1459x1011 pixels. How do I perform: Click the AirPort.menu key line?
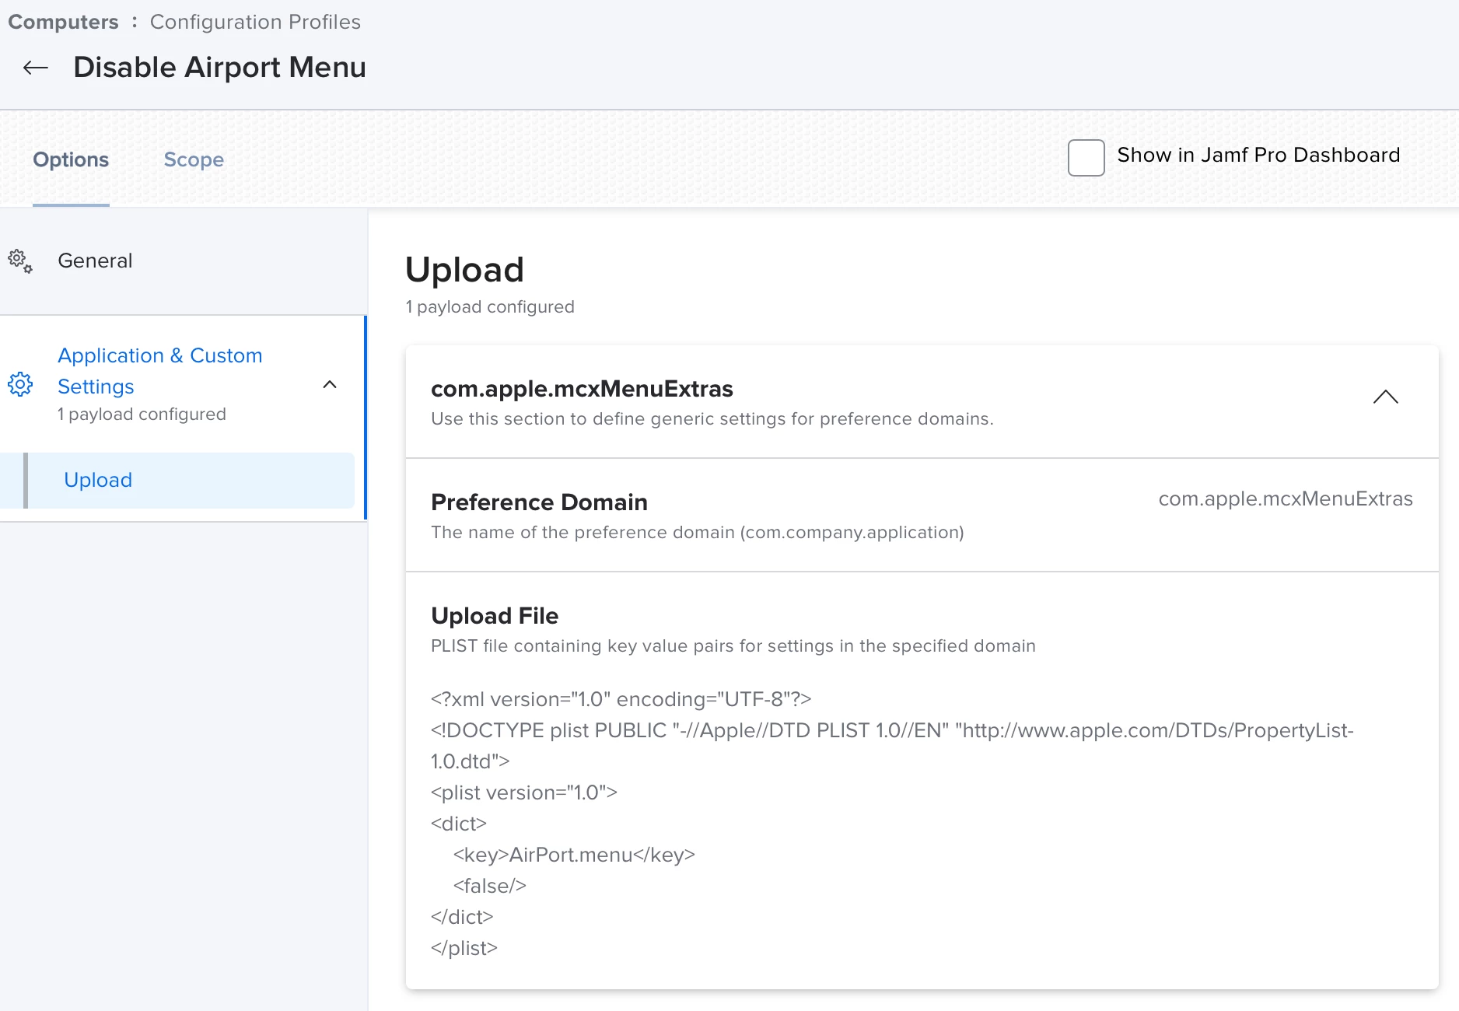(x=574, y=855)
